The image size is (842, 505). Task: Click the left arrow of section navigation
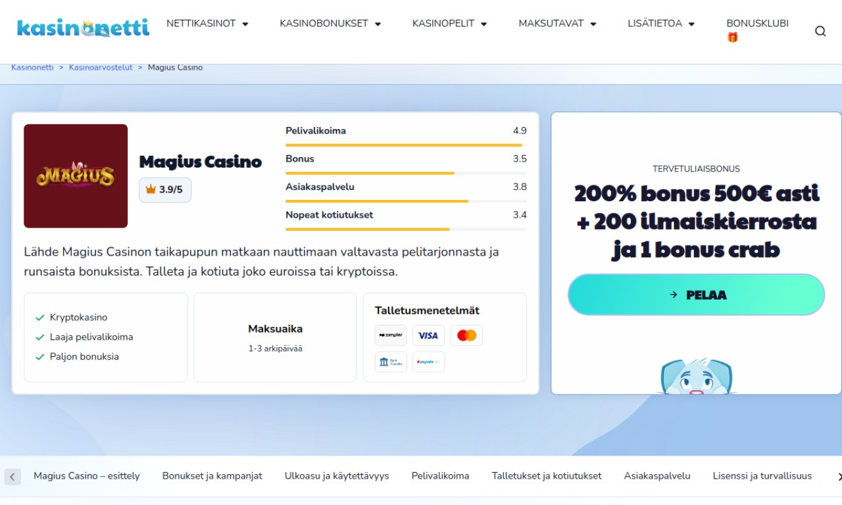pos(12,477)
